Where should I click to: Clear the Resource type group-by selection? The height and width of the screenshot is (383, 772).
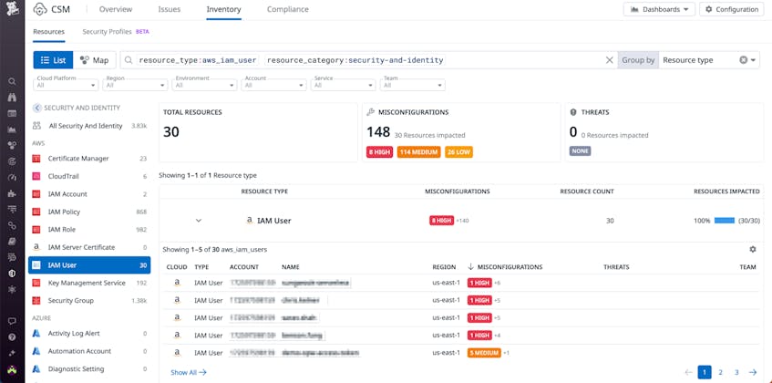pos(744,60)
